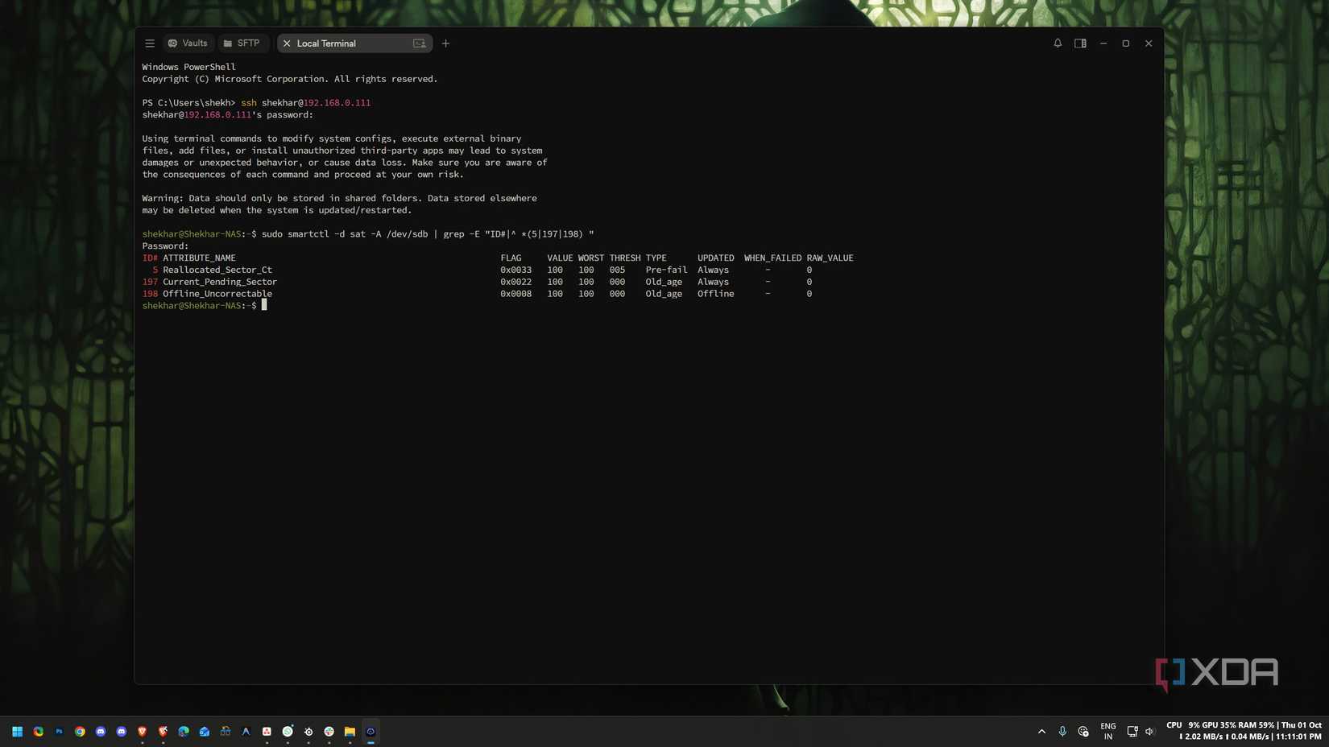The width and height of the screenshot is (1329, 747).
Task: Switch to the Vaults tab
Action: point(188,43)
